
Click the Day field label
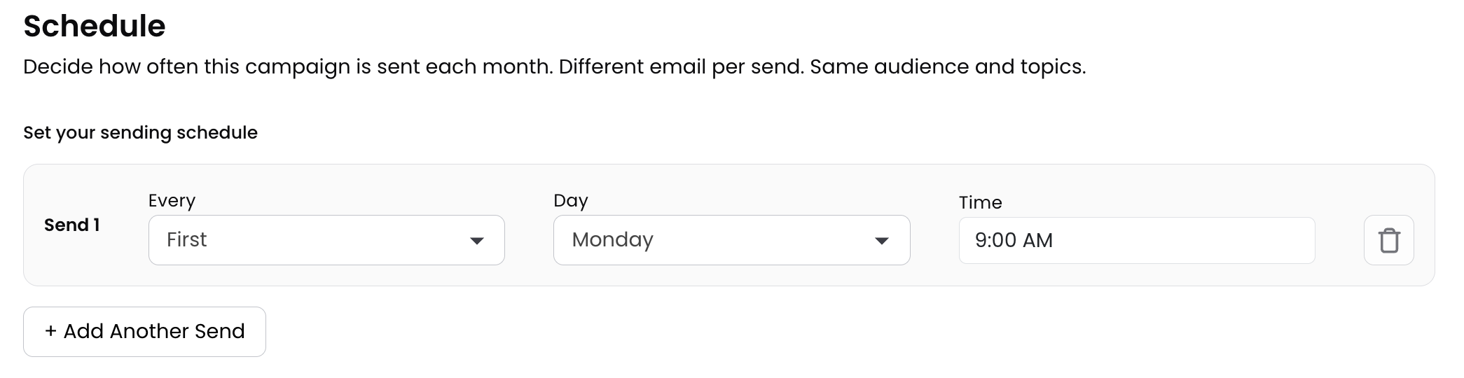[570, 200]
